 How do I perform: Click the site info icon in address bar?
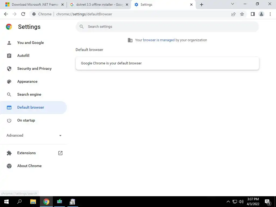pos(34,14)
